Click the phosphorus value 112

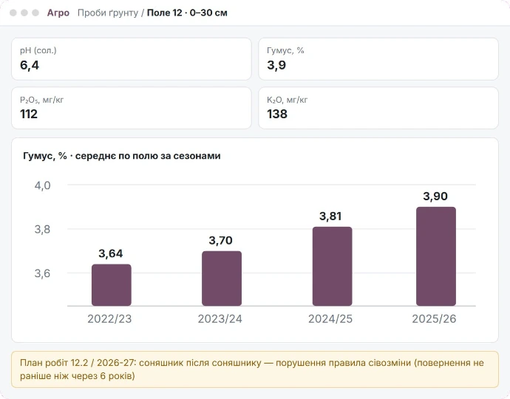29,114
